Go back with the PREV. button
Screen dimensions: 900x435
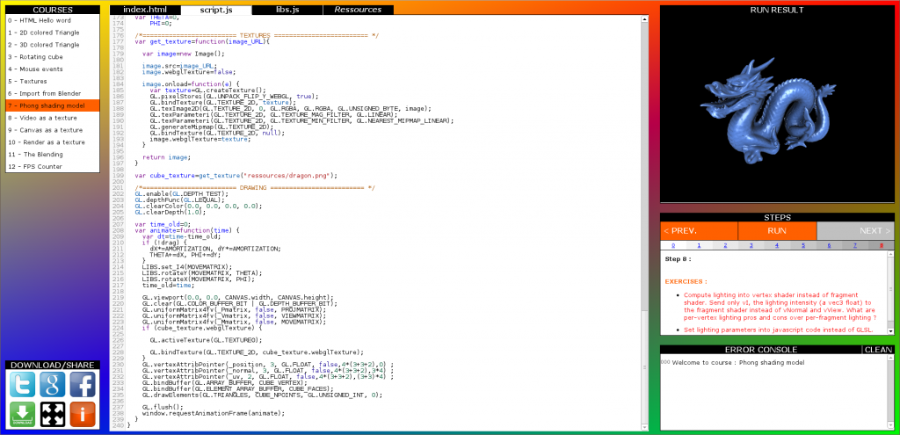click(x=699, y=231)
